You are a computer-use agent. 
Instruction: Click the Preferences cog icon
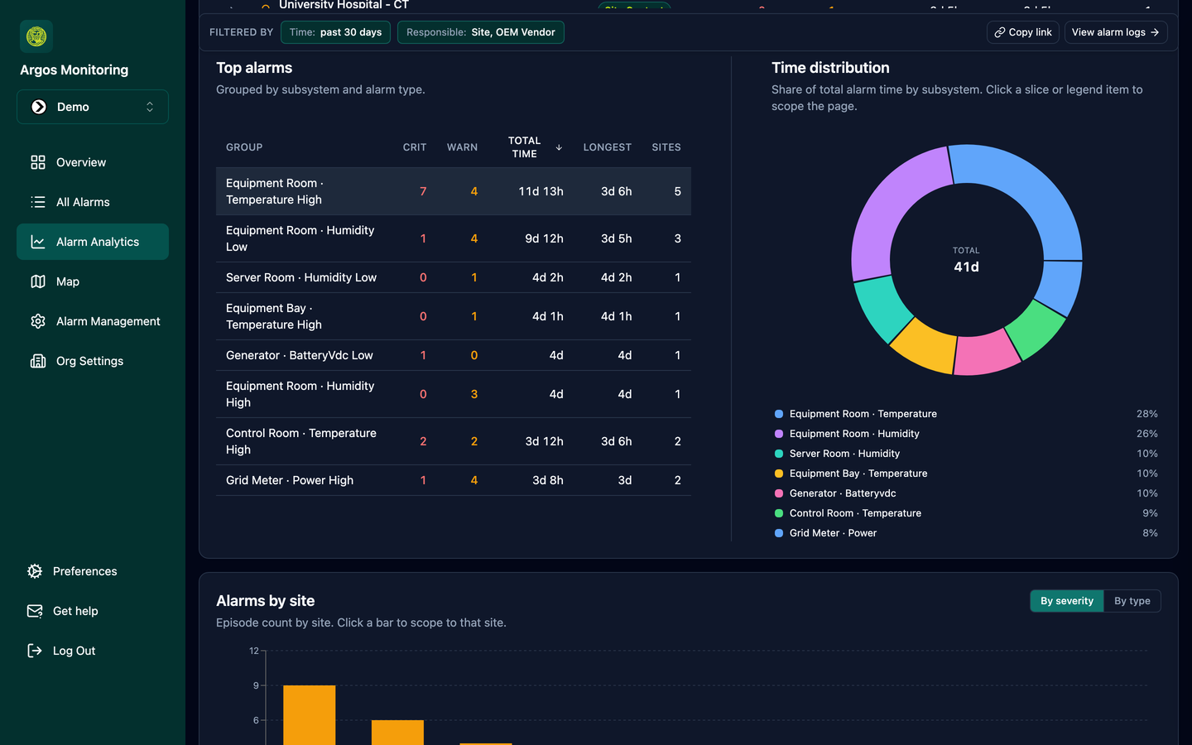click(35, 571)
